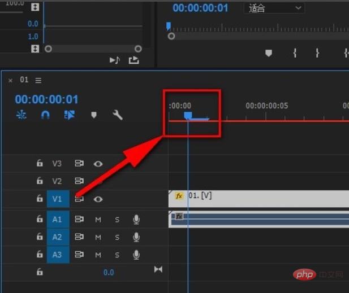Hide the V1 track output eye
Viewport: 349px width, 293px height.
pos(98,199)
